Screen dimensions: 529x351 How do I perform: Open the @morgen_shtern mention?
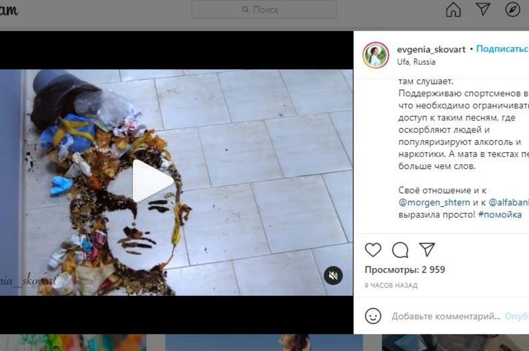434,202
